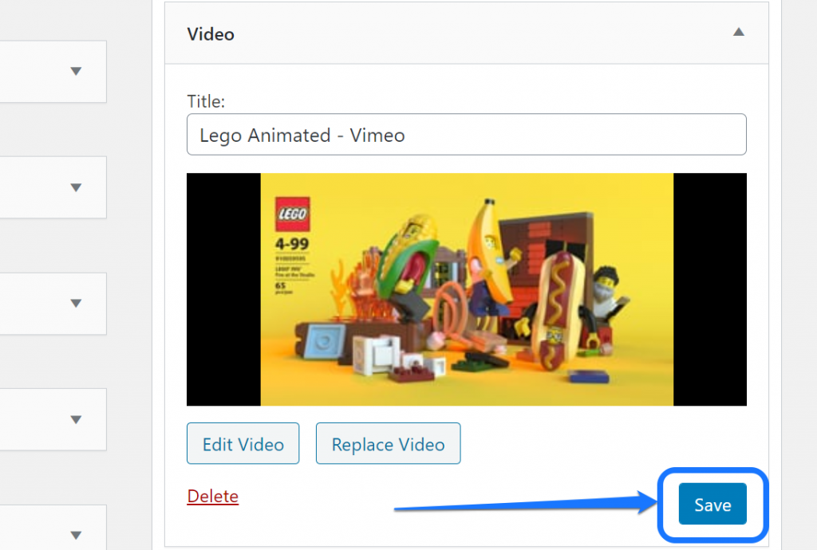
Task: Expand the second widget dropdown arrow in left column
Action: (76, 187)
